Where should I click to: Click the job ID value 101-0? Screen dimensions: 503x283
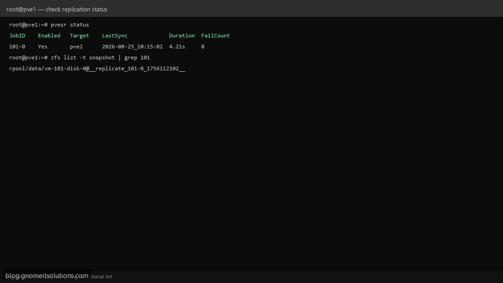17,47
